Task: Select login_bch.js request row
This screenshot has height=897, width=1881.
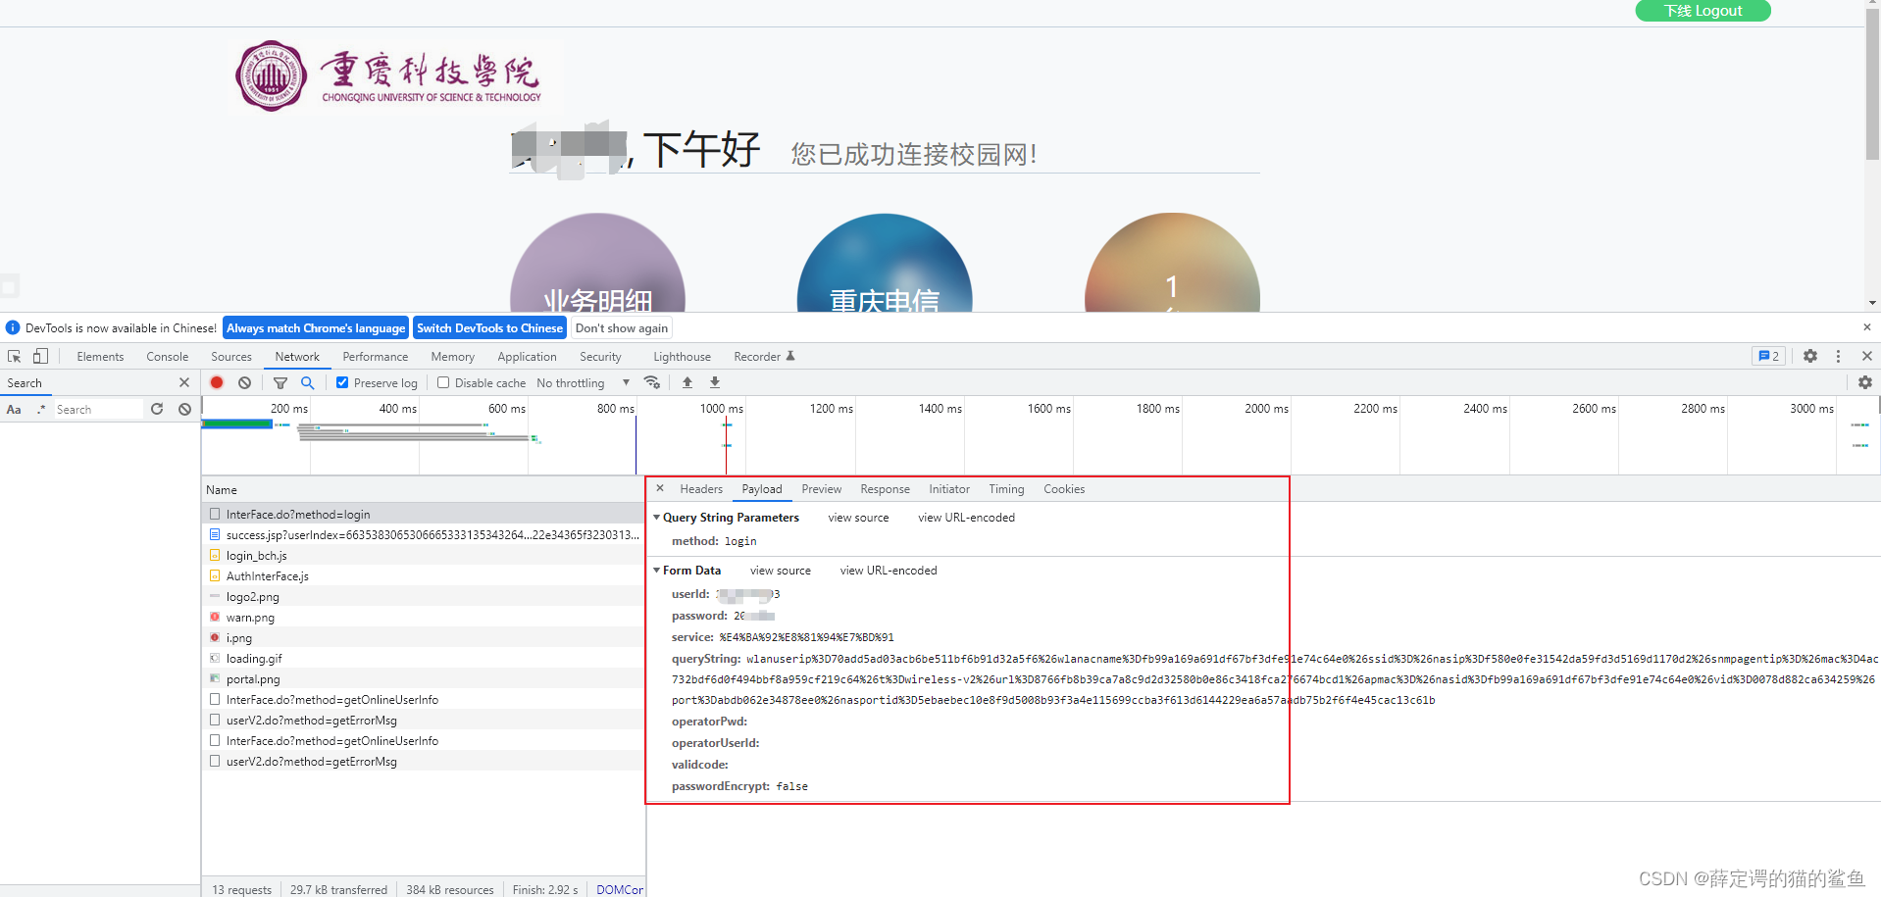Action: pos(423,556)
